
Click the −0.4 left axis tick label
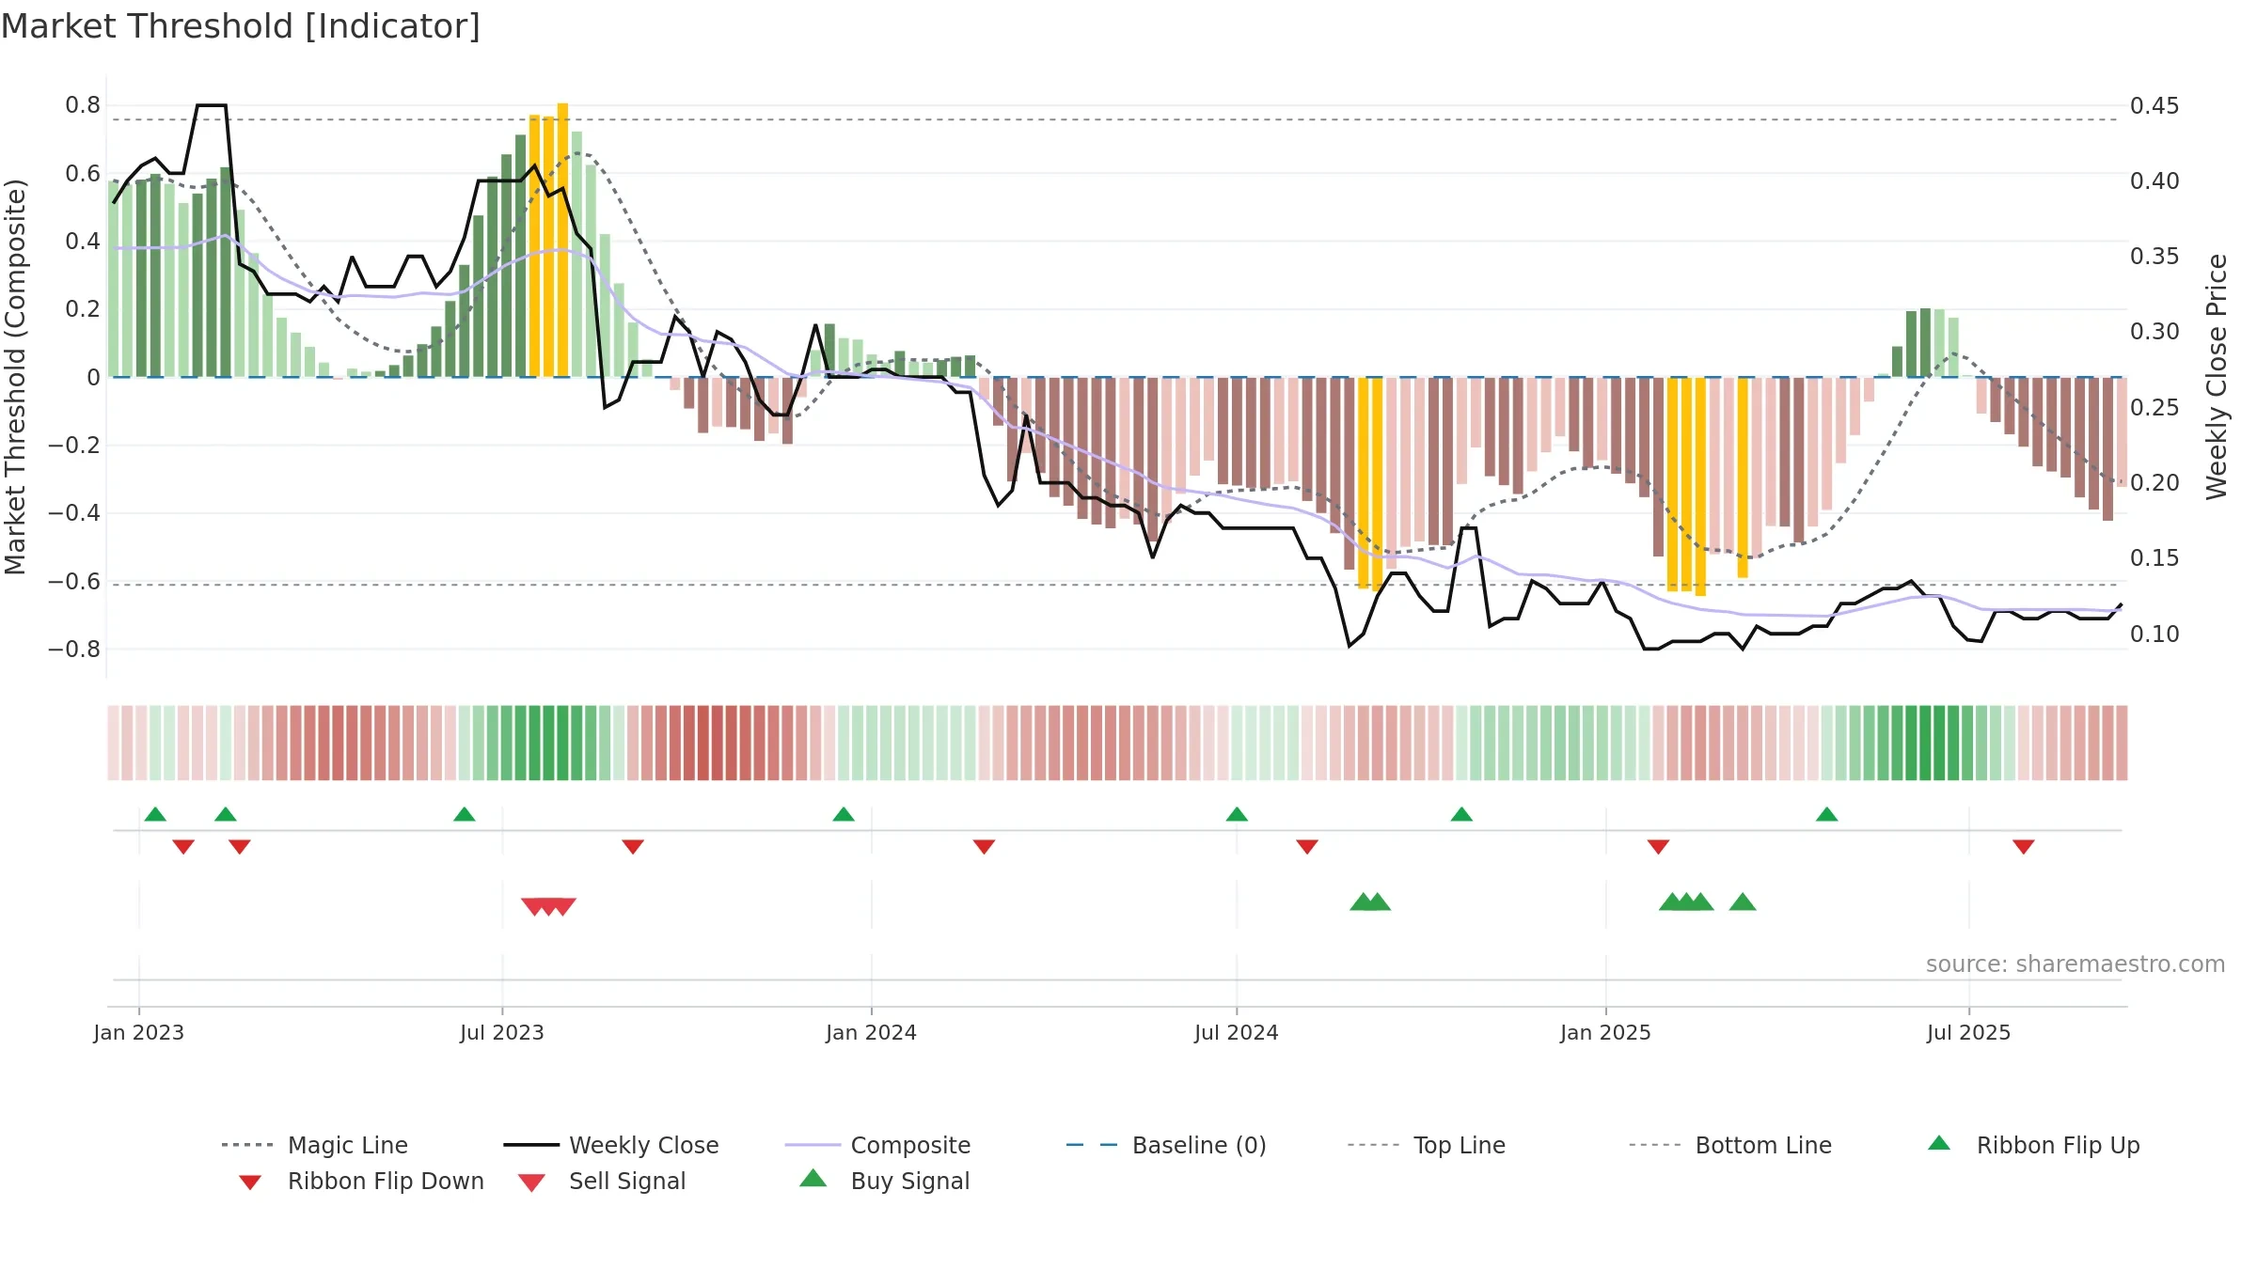pos(74,513)
